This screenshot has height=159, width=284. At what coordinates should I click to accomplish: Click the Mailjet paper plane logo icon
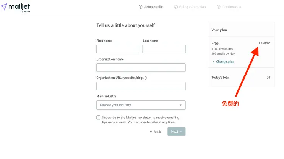tap(4, 6)
